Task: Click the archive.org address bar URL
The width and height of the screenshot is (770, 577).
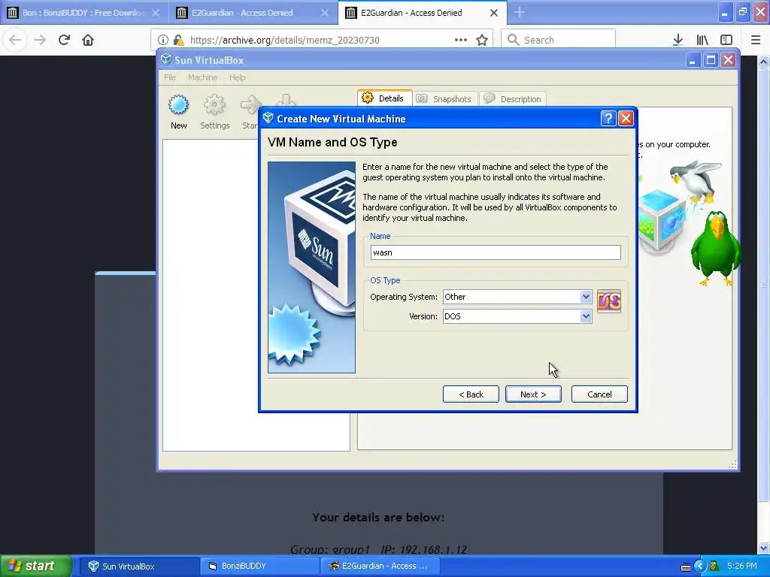Action: pyautogui.click(x=285, y=40)
